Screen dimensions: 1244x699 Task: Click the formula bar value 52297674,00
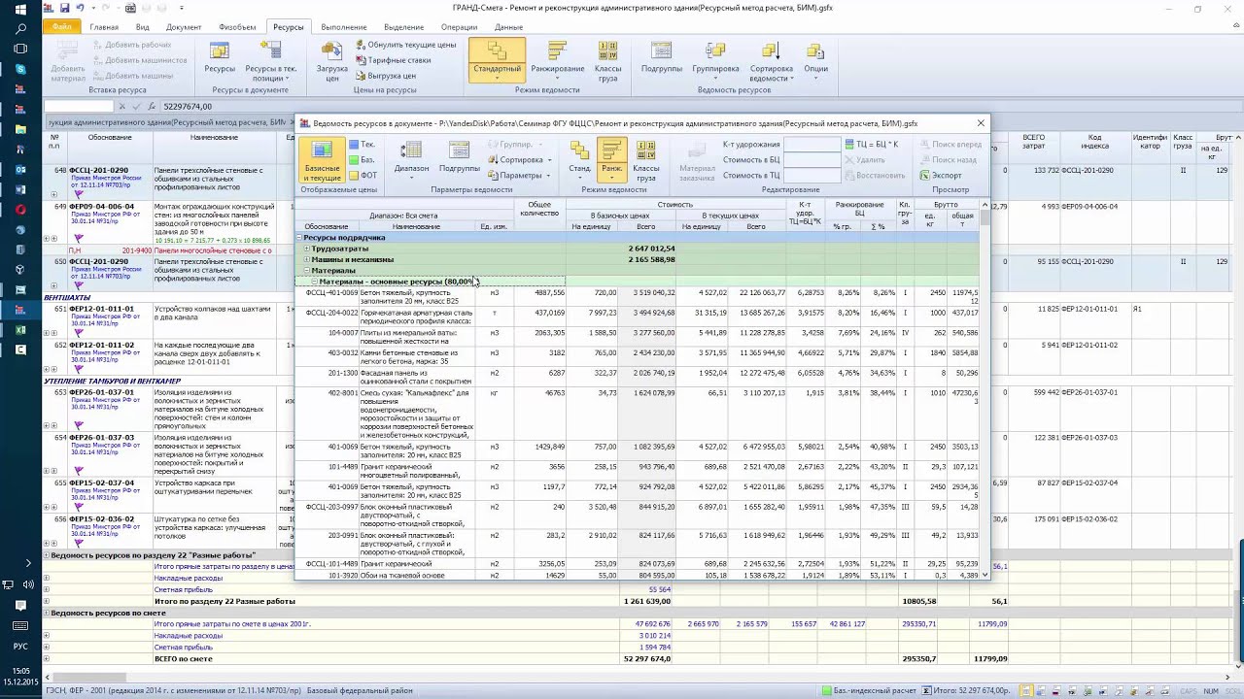point(188,106)
